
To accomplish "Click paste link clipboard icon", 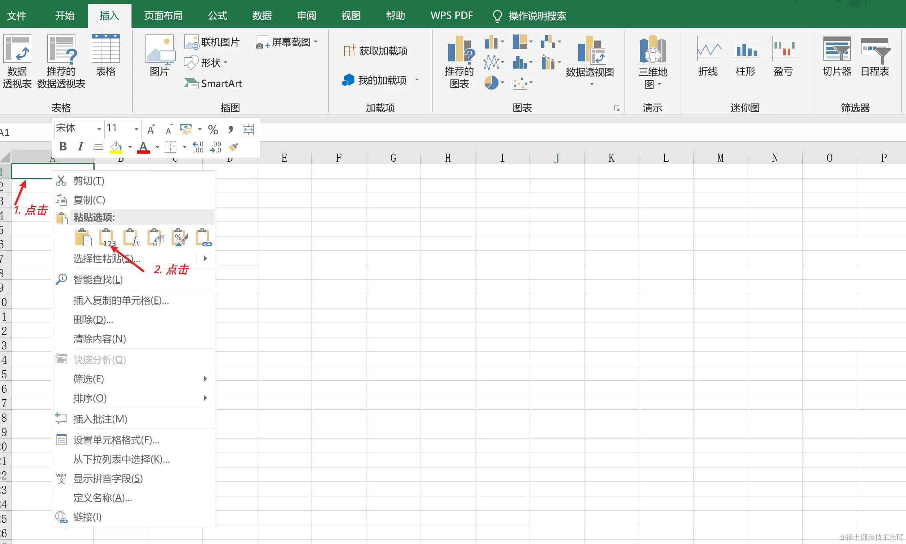I will click(203, 237).
